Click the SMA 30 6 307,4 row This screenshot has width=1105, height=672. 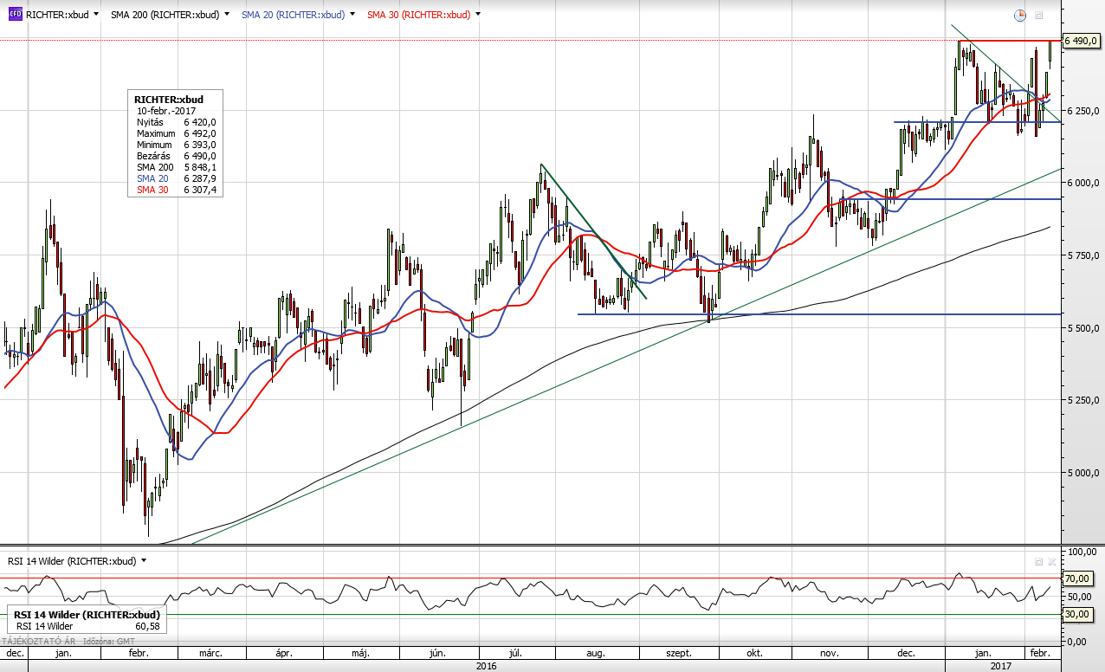[x=176, y=190]
